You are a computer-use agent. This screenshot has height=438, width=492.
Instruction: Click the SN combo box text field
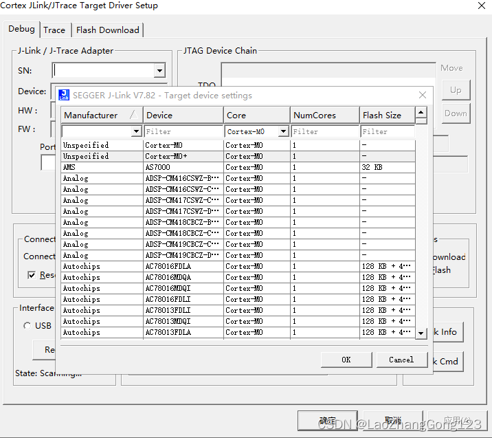[x=104, y=71]
